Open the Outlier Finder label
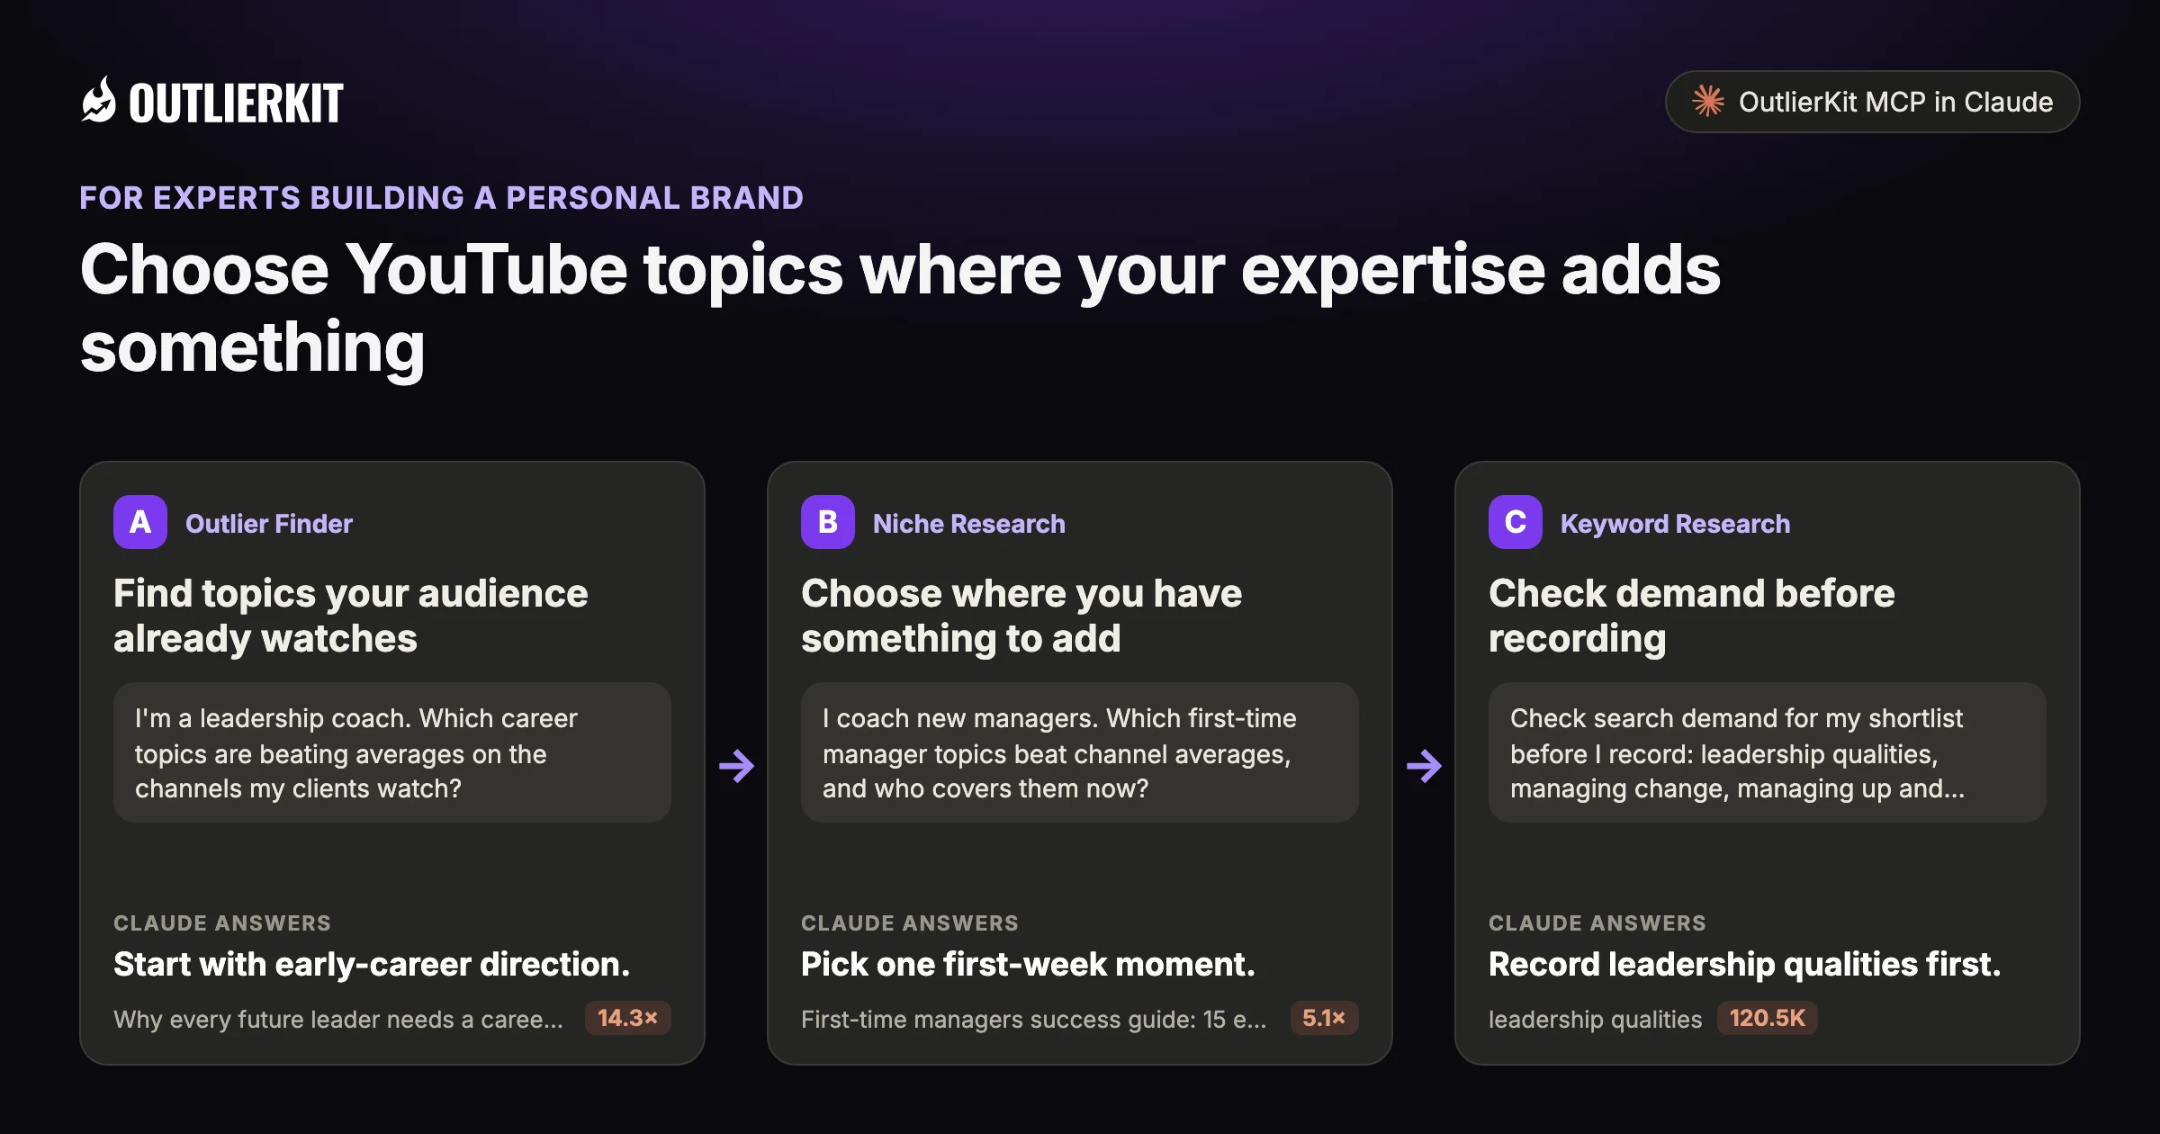This screenshot has width=2160, height=1134. 269,524
